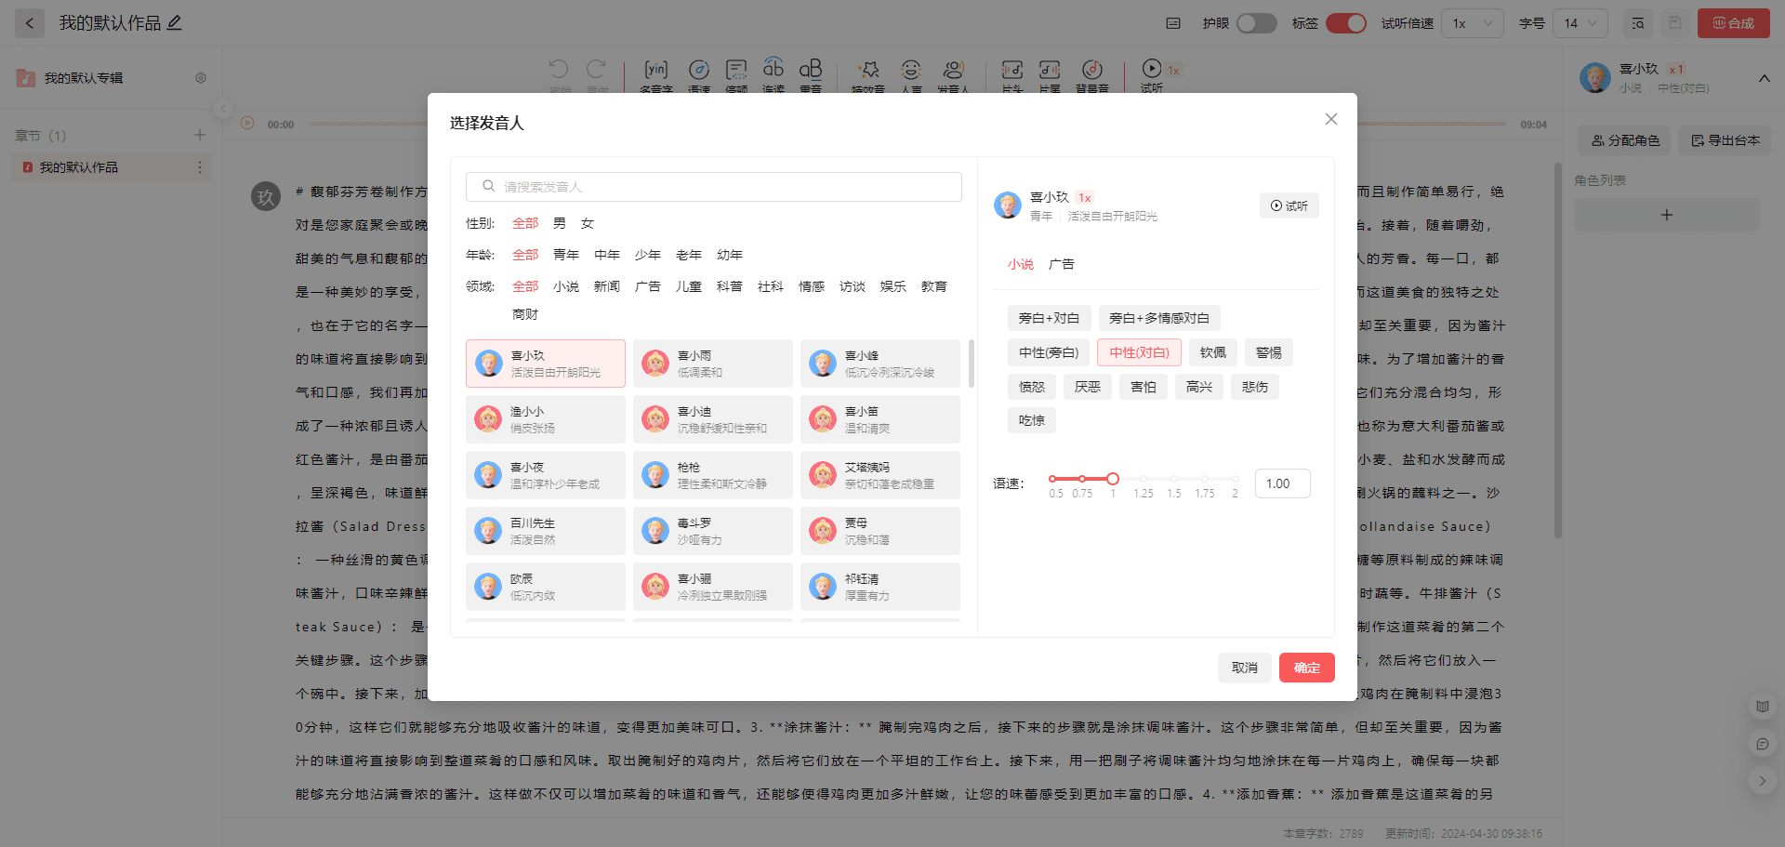The image size is (1785, 847).
Task: Expand the floating side panel arrow
Action: tap(1762, 781)
